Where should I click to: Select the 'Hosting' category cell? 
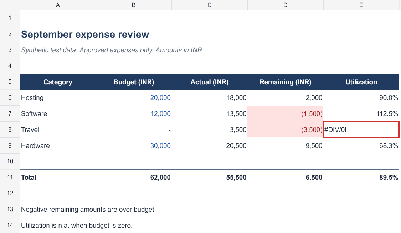click(58, 98)
